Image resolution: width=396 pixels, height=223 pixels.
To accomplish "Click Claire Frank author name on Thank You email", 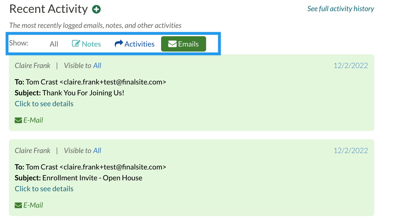I will point(32,66).
